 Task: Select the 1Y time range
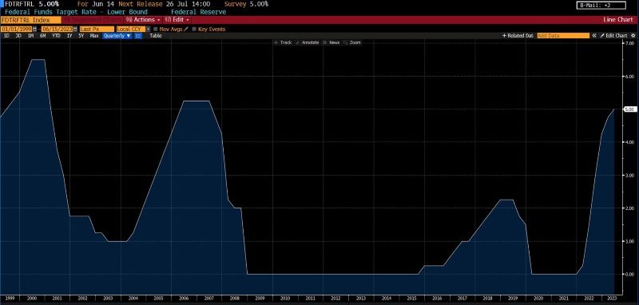(x=69, y=36)
